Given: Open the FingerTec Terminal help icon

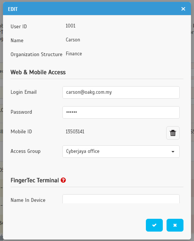Looking at the screenshot, I should tap(63, 180).
